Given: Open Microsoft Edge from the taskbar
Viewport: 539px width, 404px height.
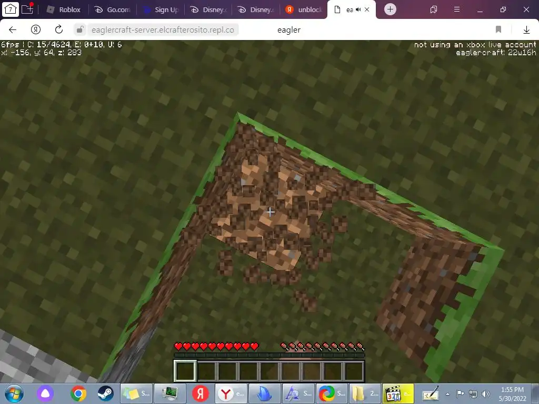Looking at the screenshot, I should (332, 393).
